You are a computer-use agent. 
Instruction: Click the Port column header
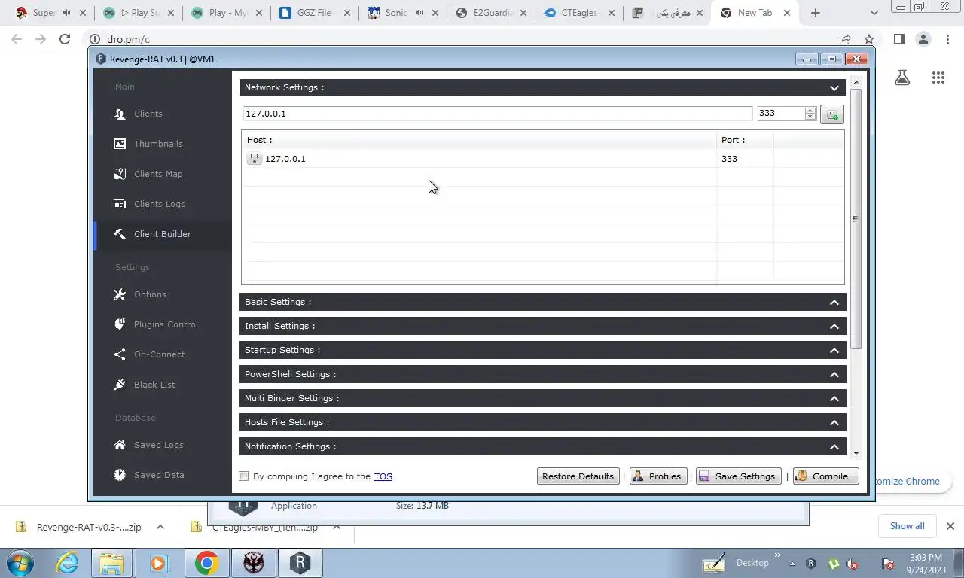745,140
